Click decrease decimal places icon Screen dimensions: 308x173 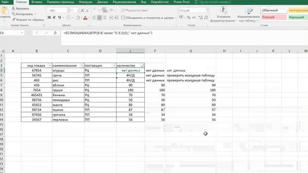click(206, 18)
